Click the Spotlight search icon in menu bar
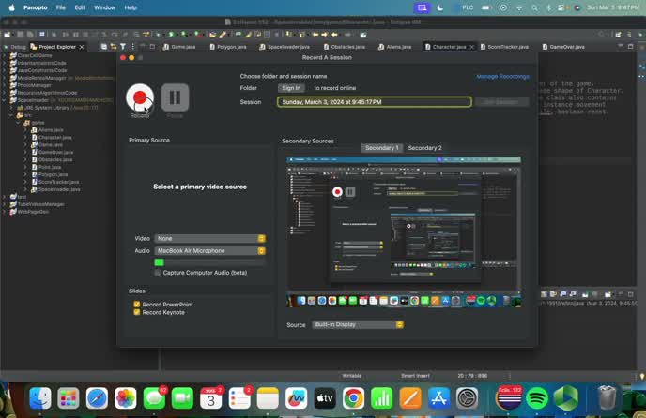The height and width of the screenshot is (418, 646). pyautogui.click(x=534, y=7)
